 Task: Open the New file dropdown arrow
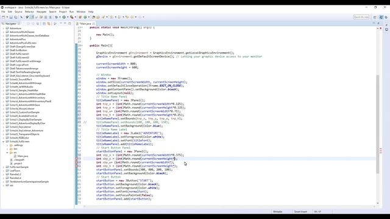7,17
